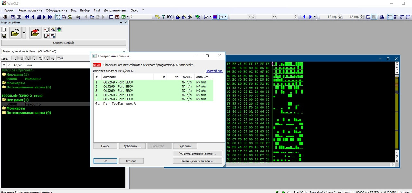Click the import page arrow icon

pos(47,30)
